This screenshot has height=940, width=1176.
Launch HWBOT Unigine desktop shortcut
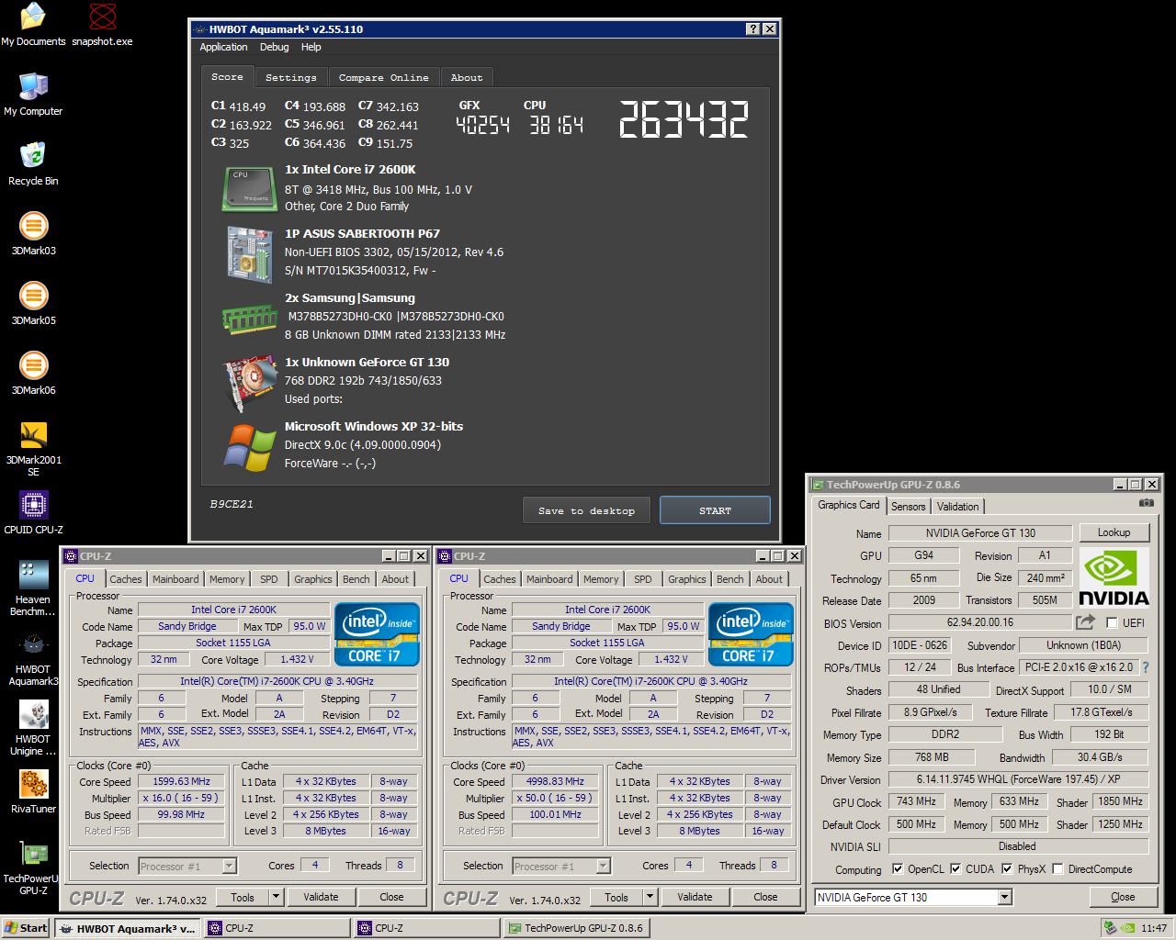click(x=33, y=727)
